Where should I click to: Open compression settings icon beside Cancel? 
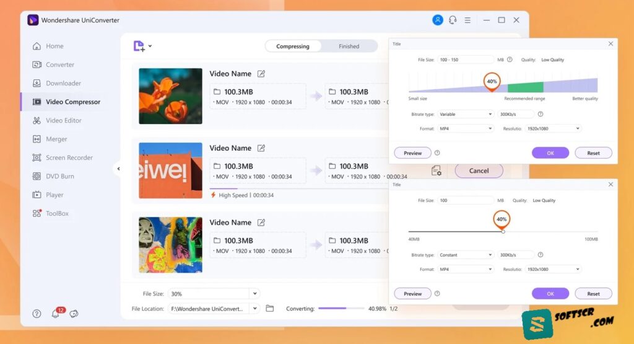point(436,171)
